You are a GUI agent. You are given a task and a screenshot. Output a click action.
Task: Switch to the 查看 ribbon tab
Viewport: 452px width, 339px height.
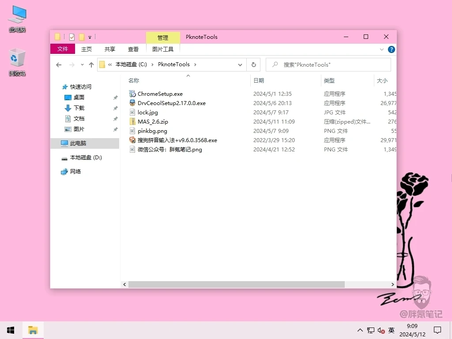click(x=133, y=49)
